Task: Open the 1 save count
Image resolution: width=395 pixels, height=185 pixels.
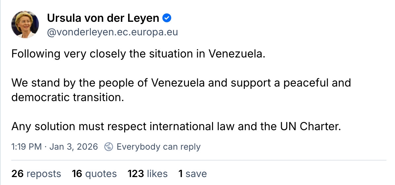Action: pos(193,174)
